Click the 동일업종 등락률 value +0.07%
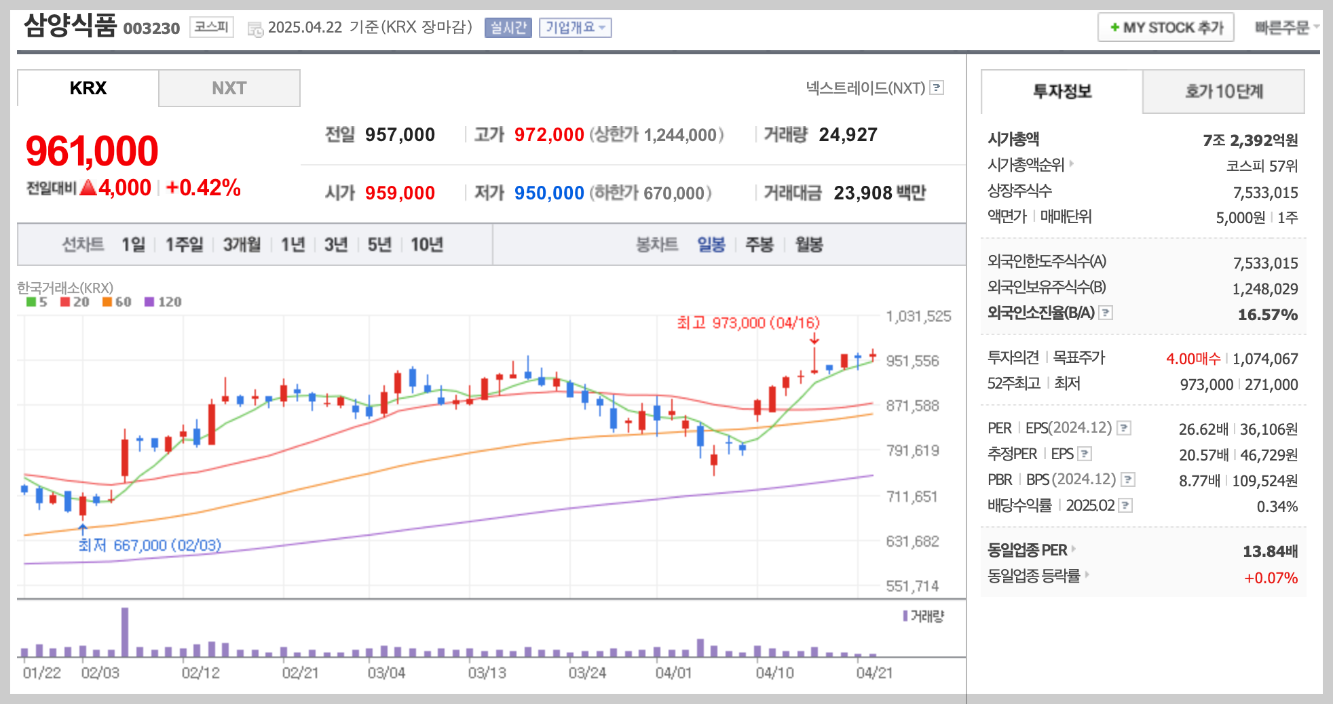 click(x=1271, y=578)
